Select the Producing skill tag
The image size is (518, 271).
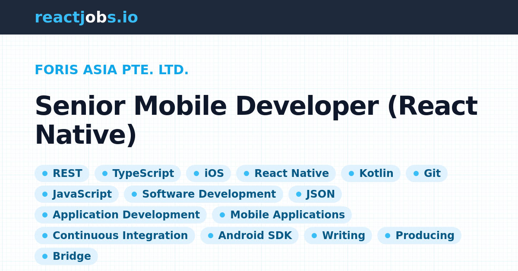click(419, 236)
